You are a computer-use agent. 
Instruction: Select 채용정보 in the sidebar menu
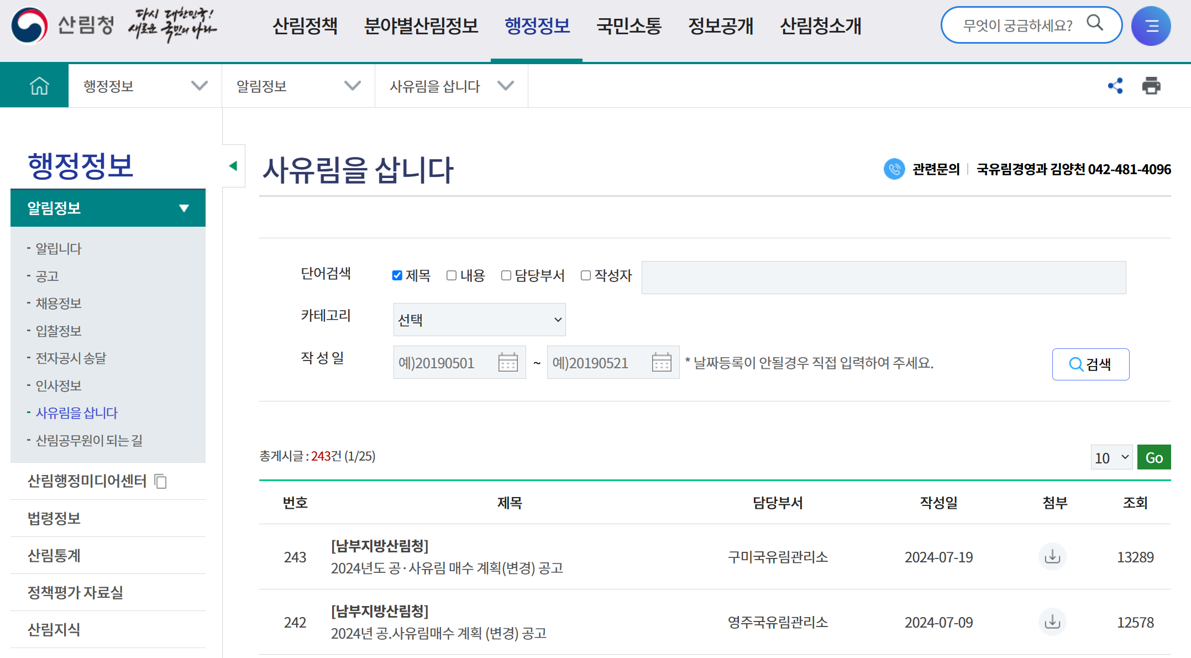[x=59, y=303]
